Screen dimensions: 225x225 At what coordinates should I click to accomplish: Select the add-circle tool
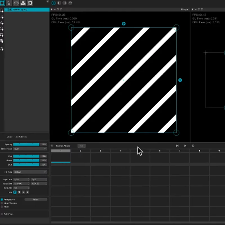[x=2, y=29]
